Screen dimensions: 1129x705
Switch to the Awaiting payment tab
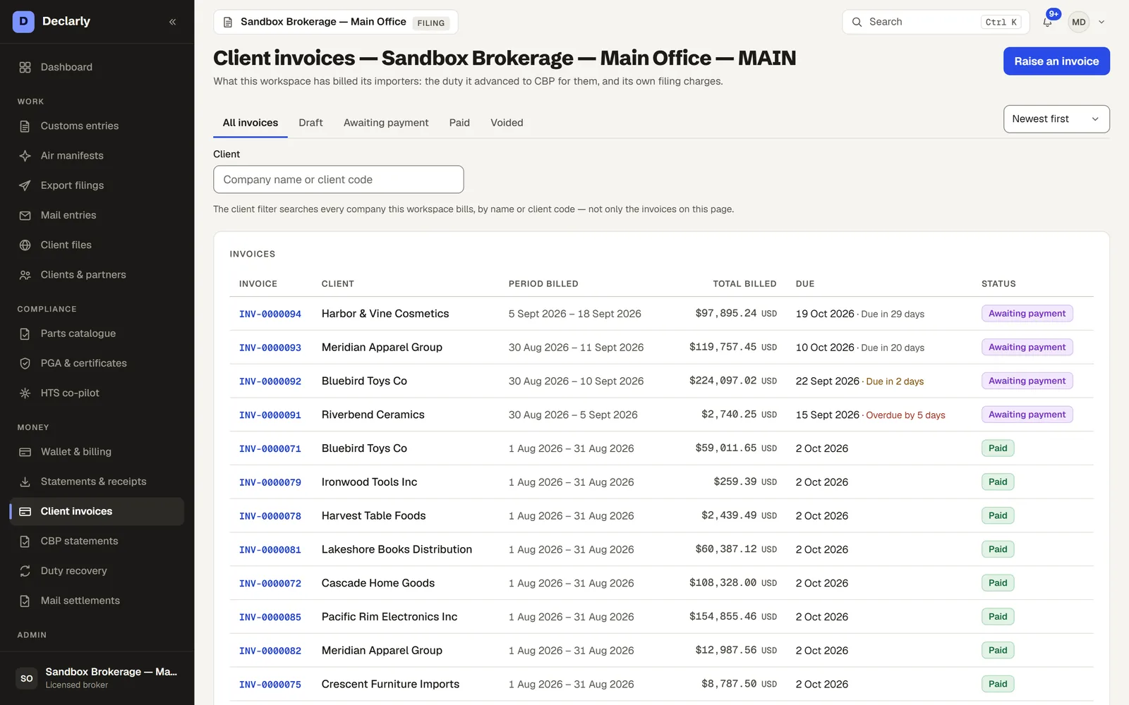tap(386, 123)
